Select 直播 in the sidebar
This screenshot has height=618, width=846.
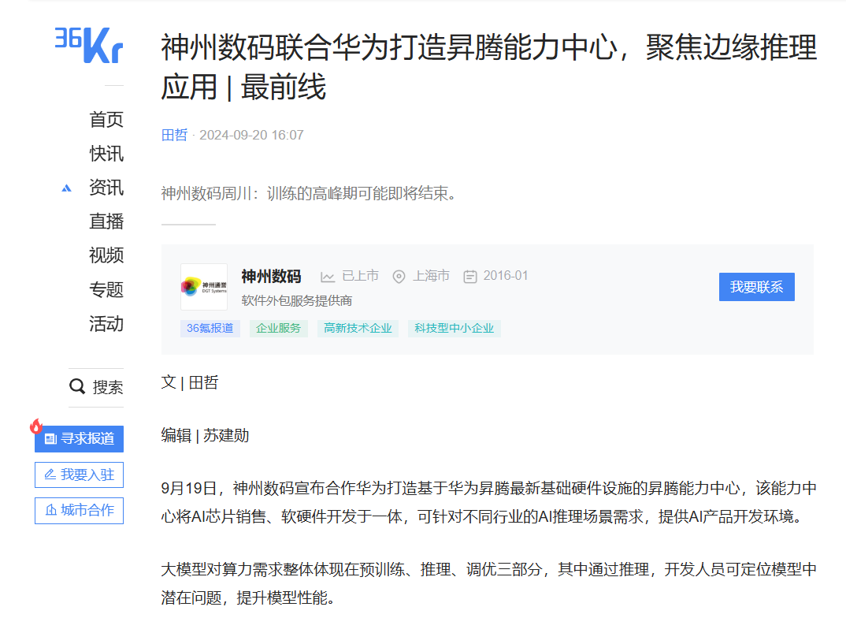point(106,222)
